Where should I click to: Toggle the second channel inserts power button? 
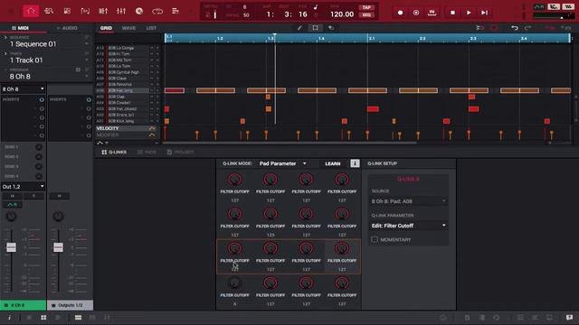pyautogui.click(x=89, y=100)
